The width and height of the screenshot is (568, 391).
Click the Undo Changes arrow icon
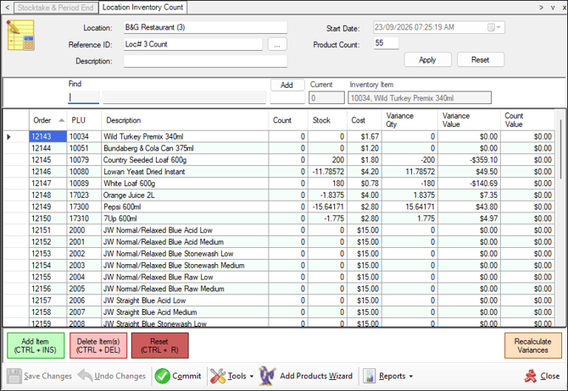pos(85,376)
